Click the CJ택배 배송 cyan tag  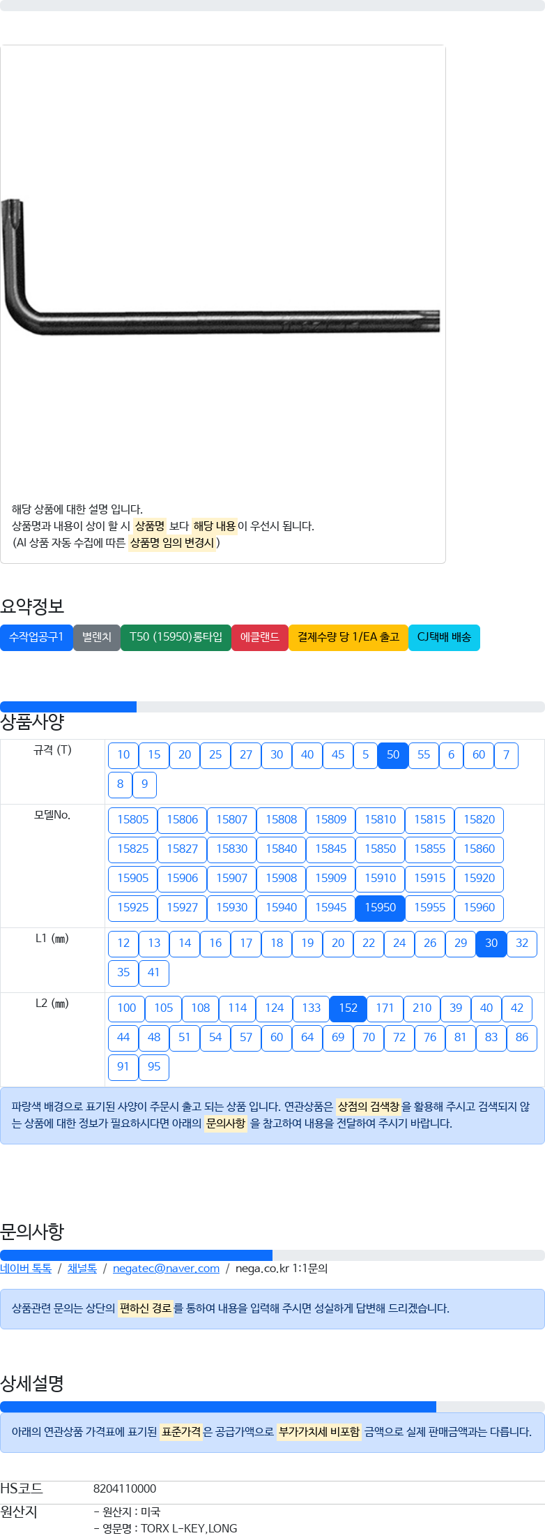(x=444, y=637)
